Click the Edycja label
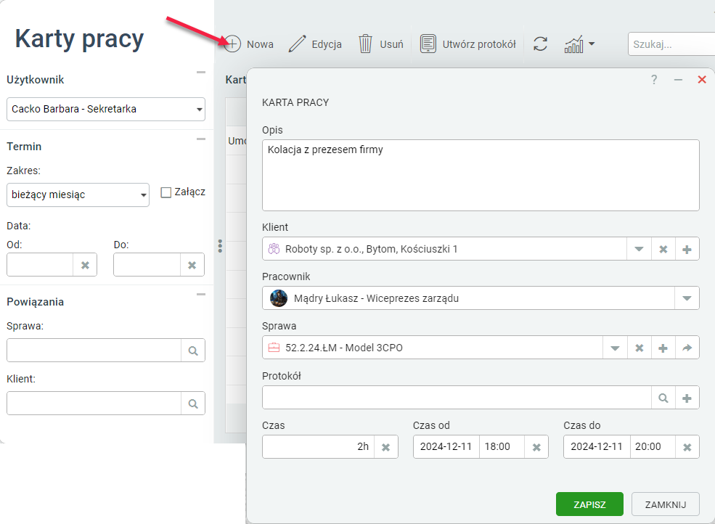This screenshot has height=524, width=715. tap(327, 44)
